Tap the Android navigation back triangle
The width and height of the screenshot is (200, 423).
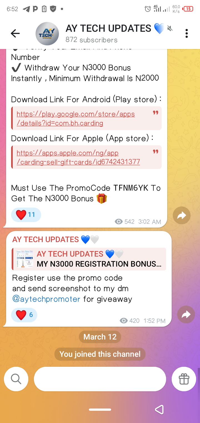click(x=159, y=409)
